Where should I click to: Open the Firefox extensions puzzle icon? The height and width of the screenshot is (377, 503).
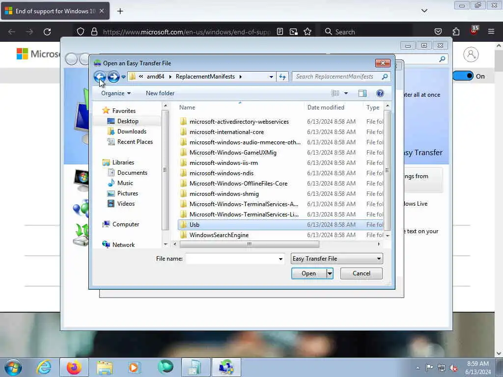[x=456, y=32]
